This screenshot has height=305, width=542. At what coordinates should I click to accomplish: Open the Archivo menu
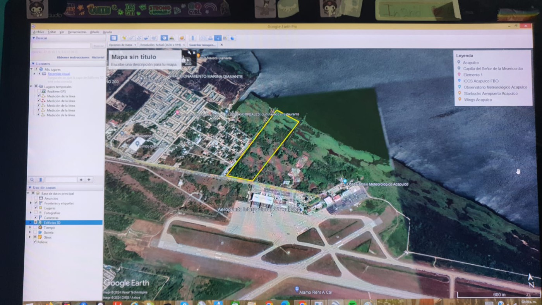(38, 32)
